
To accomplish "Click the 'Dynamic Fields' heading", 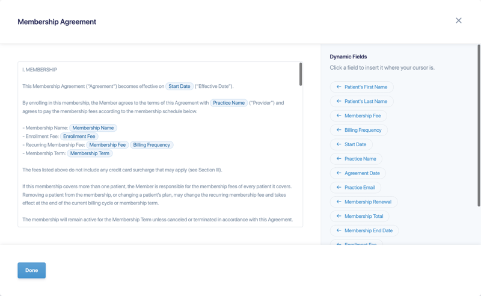I will point(348,57).
